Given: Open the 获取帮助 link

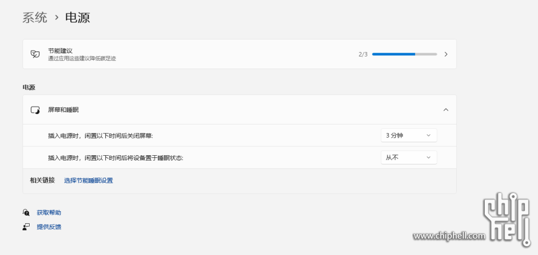Looking at the screenshot, I should point(49,213).
